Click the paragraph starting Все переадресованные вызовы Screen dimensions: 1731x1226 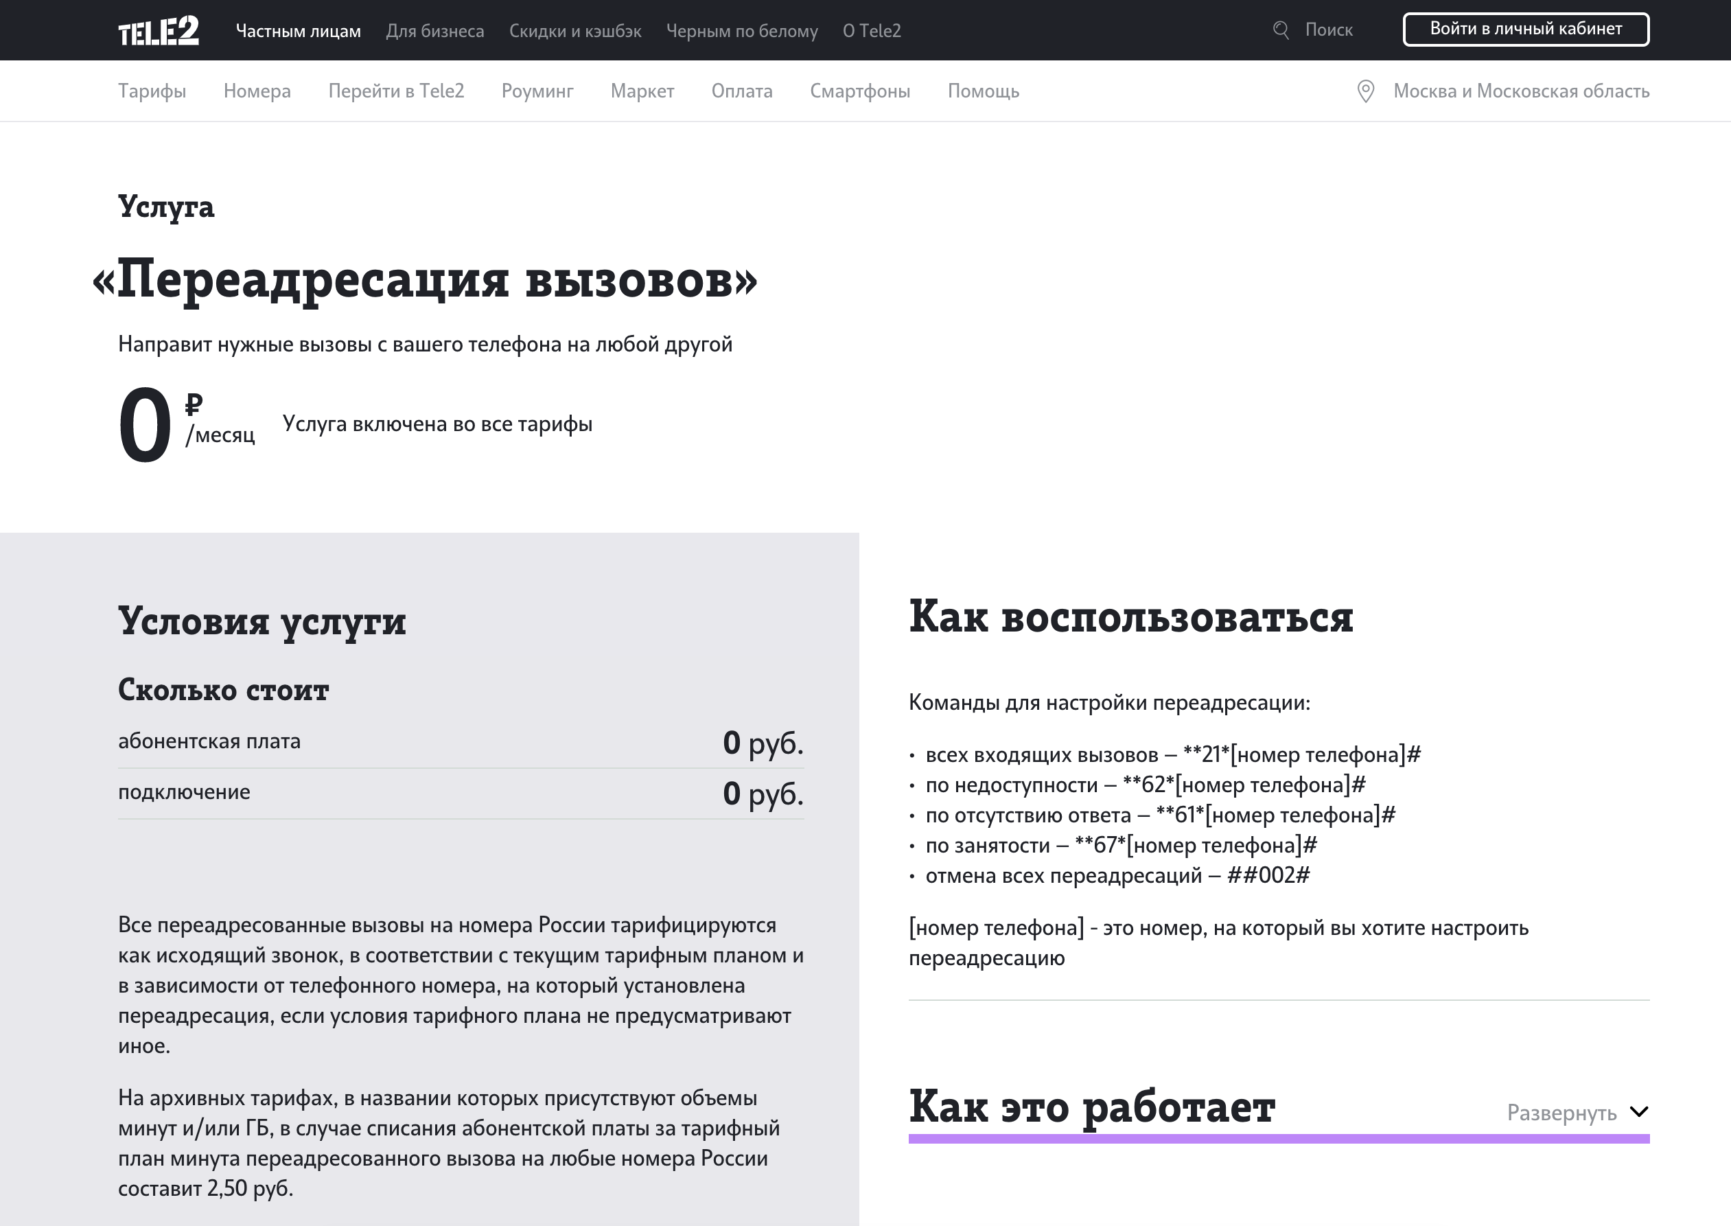(461, 985)
